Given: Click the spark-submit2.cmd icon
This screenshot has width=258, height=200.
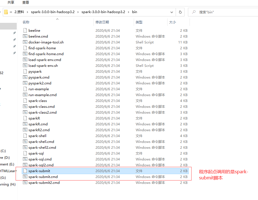Looking at the screenshot, I should tap(25, 182).
